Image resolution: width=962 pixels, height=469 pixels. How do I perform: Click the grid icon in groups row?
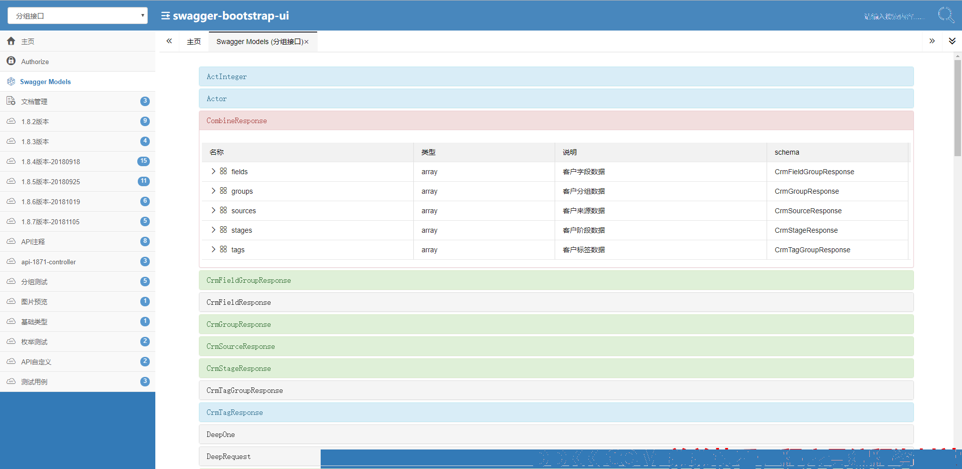[x=223, y=191]
